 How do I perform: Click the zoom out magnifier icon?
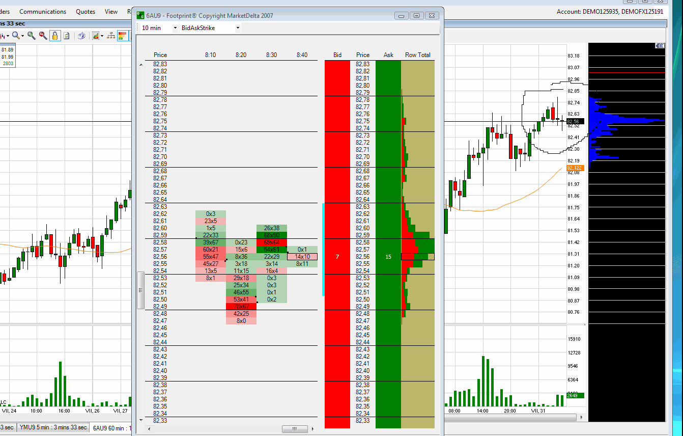click(x=43, y=36)
